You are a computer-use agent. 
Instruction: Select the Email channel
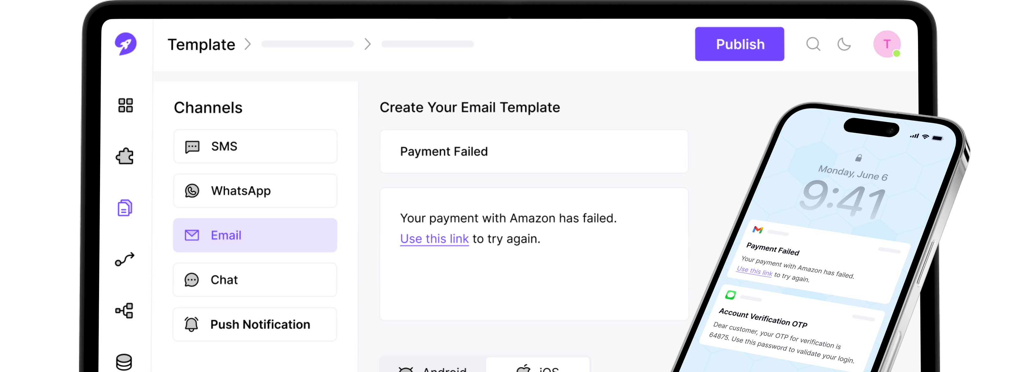[255, 235]
